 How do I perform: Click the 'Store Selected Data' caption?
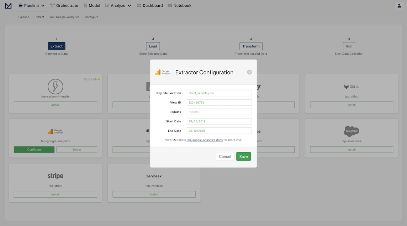click(x=153, y=54)
